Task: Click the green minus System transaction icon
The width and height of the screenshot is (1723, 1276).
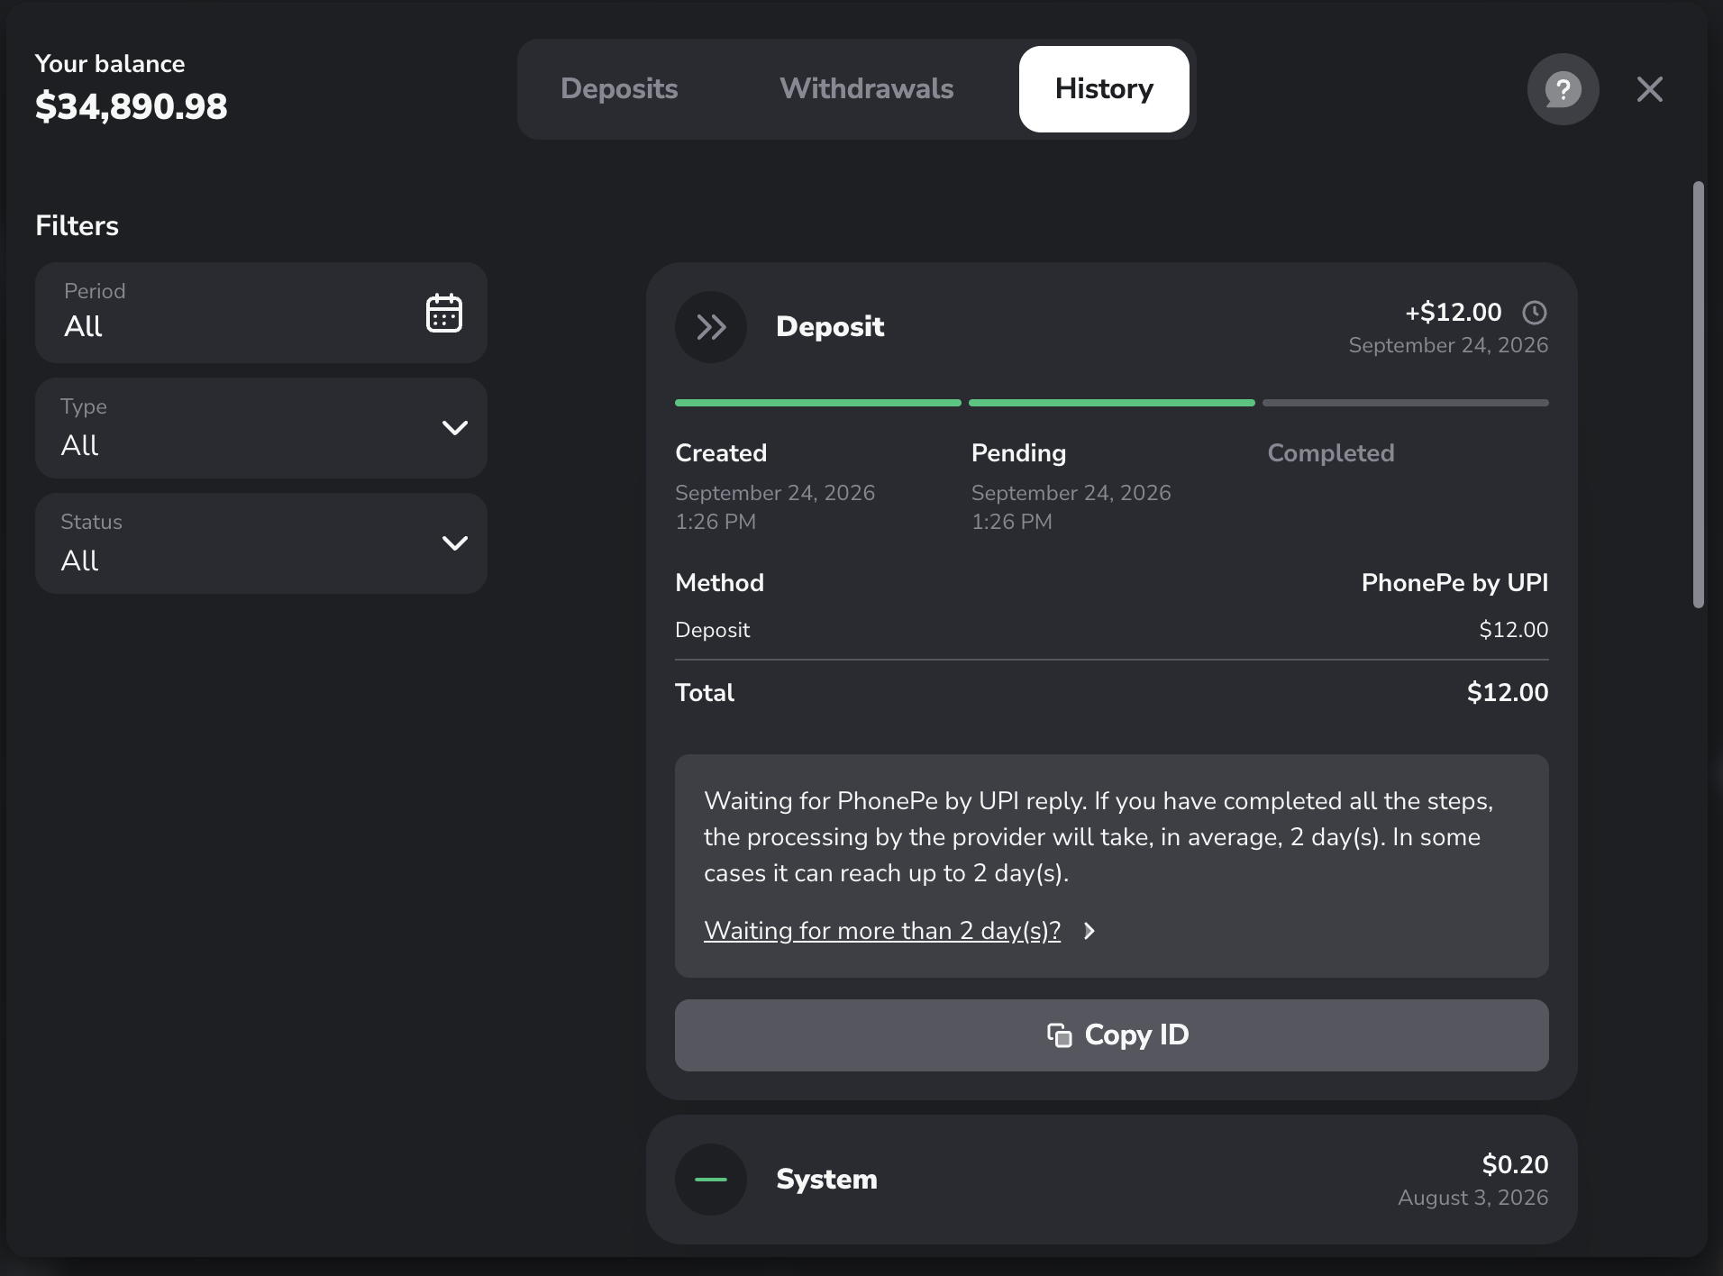Action: (x=711, y=1180)
